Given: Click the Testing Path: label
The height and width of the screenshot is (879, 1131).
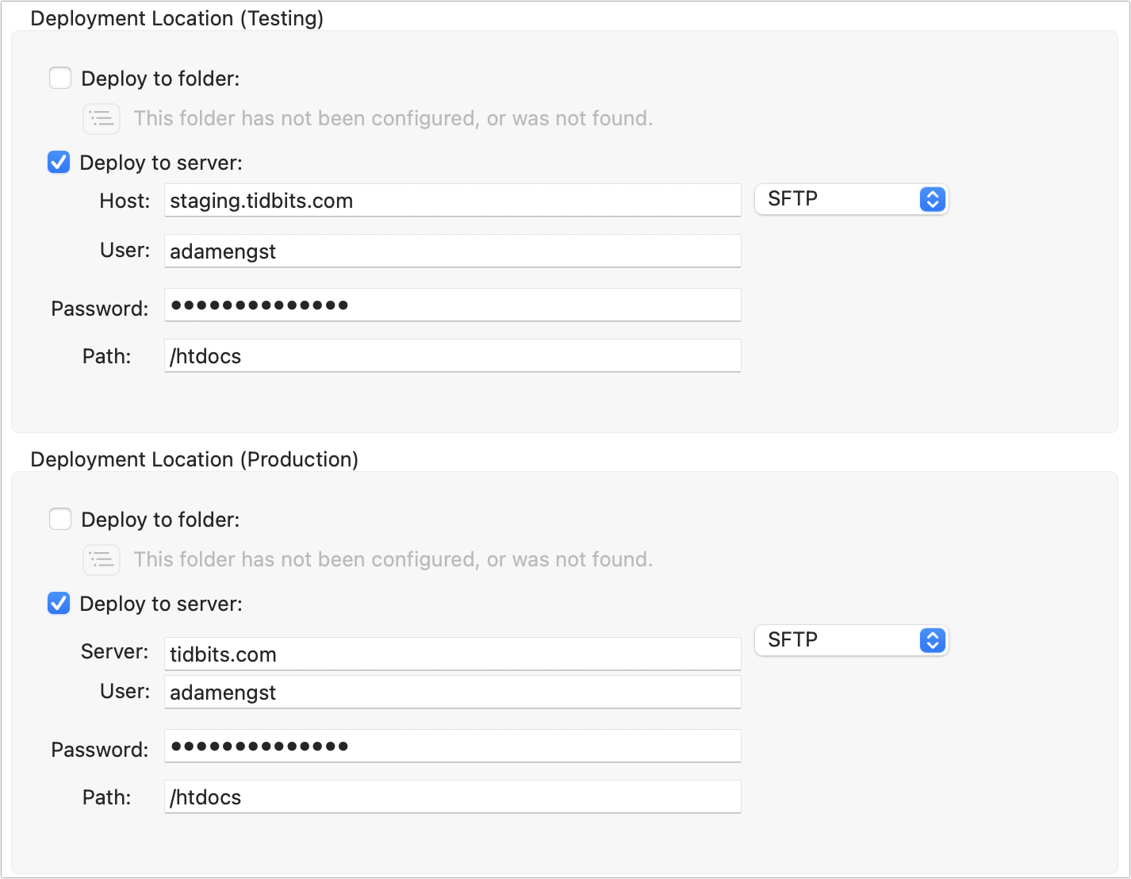Looking at the screenshot, I should point(107,356).
